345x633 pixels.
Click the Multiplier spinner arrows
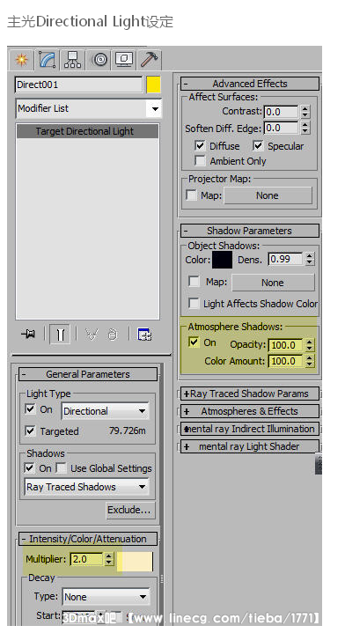pyautogui.click(x=109, y=559)
